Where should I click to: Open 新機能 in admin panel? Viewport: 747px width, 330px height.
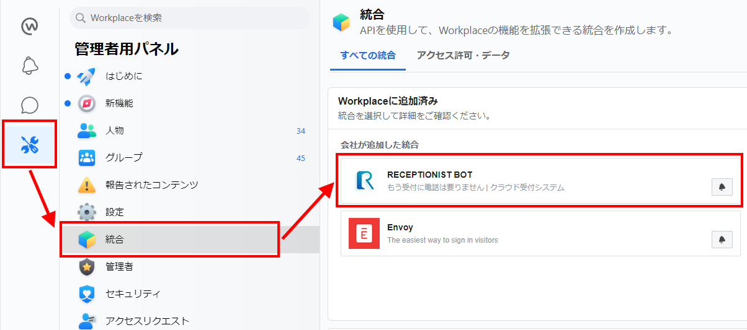[x=189, y=103]
